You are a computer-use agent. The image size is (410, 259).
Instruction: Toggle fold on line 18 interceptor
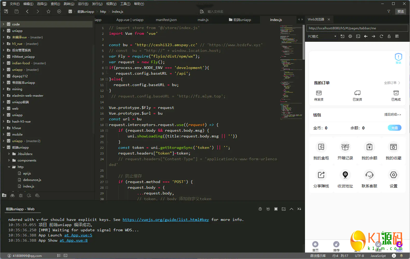click(x=107, y=125)
